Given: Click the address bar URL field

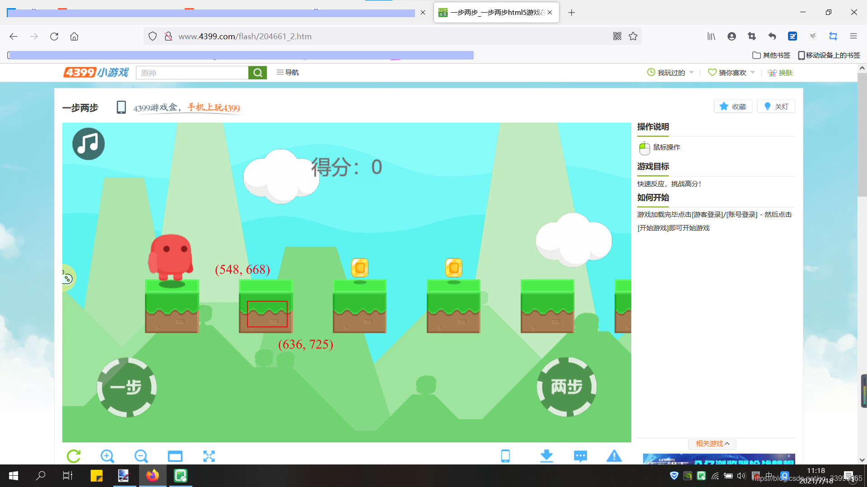Looking at the screenshot, I should pyautogui.click(x=393, y=37).
